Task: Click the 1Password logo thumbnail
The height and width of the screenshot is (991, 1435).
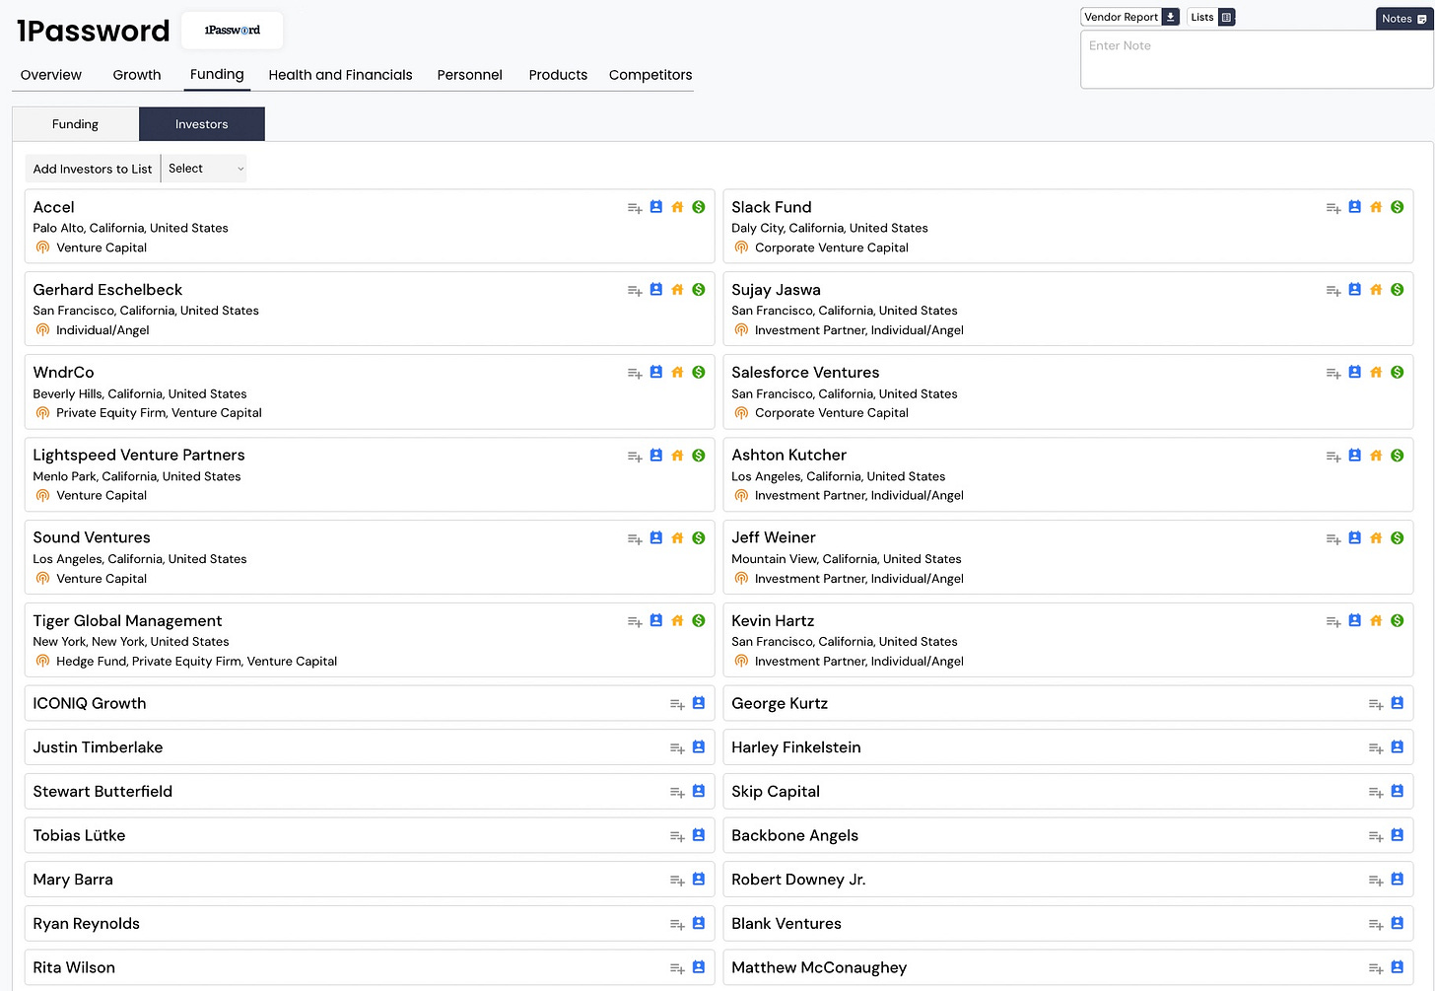Action: pyautogui.click(x=233, y=31)
